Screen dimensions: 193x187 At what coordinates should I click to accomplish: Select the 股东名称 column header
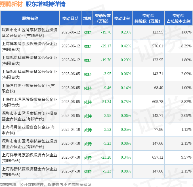[x=30, y=18]
